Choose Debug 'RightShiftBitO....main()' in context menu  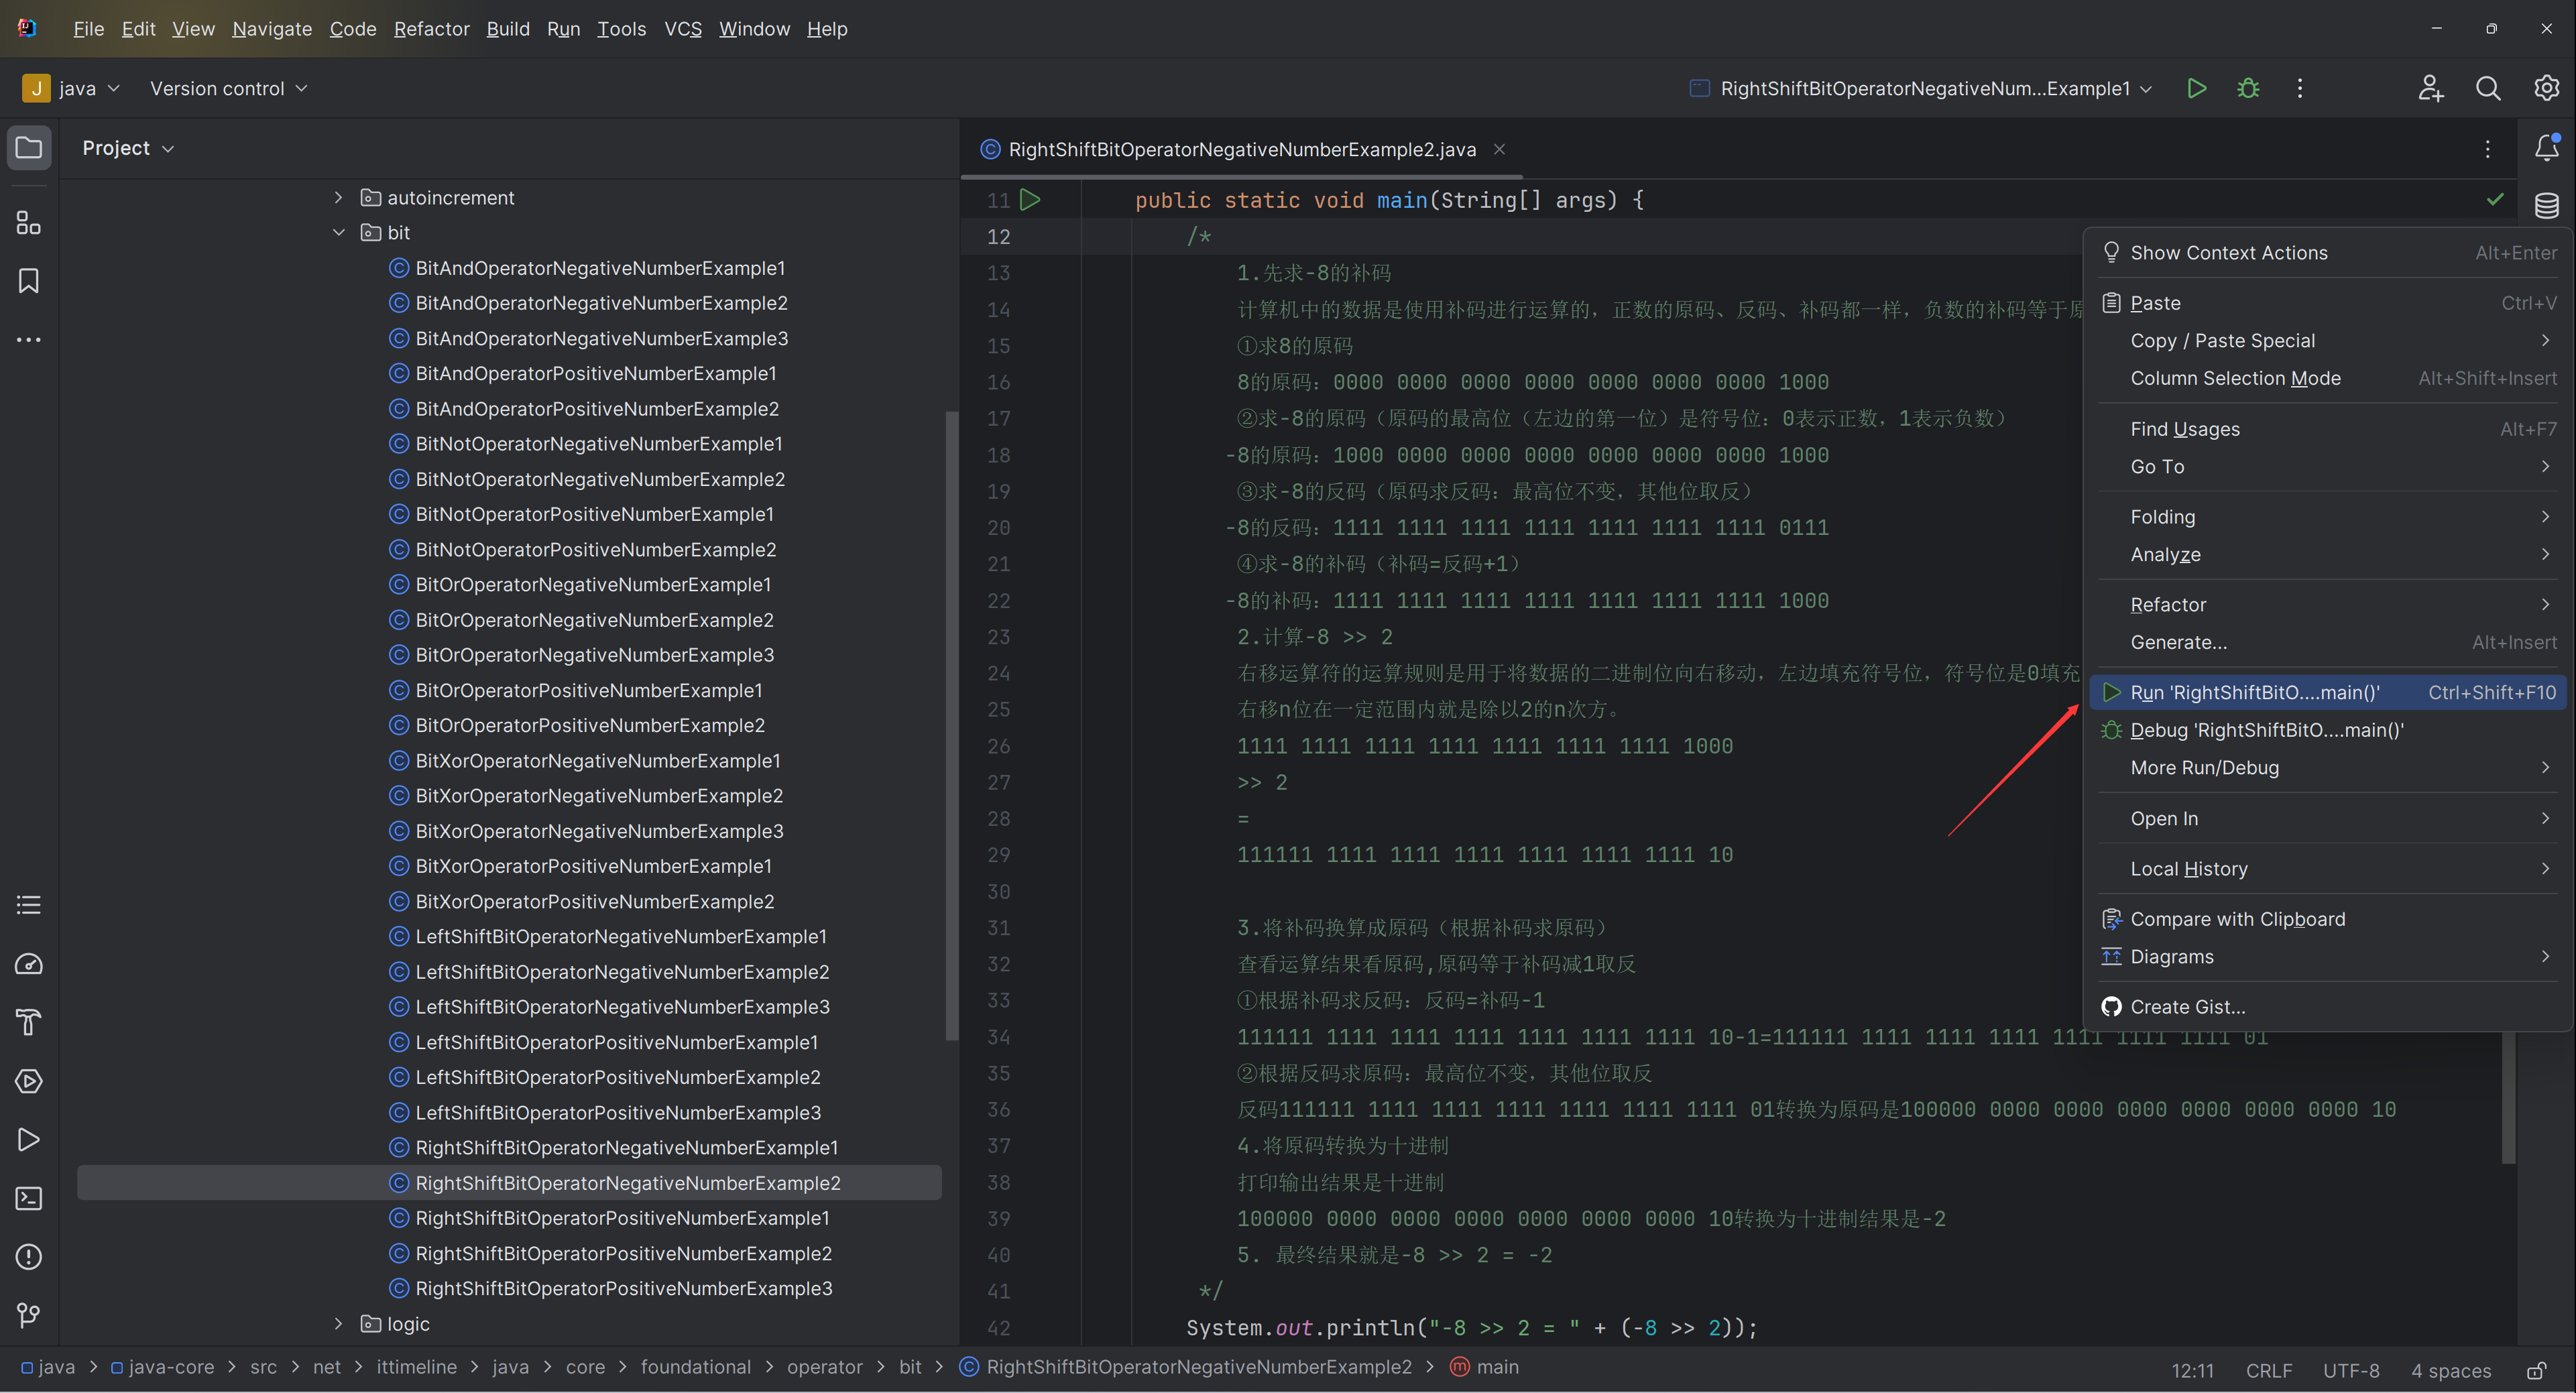click(x=2329, y=730)
